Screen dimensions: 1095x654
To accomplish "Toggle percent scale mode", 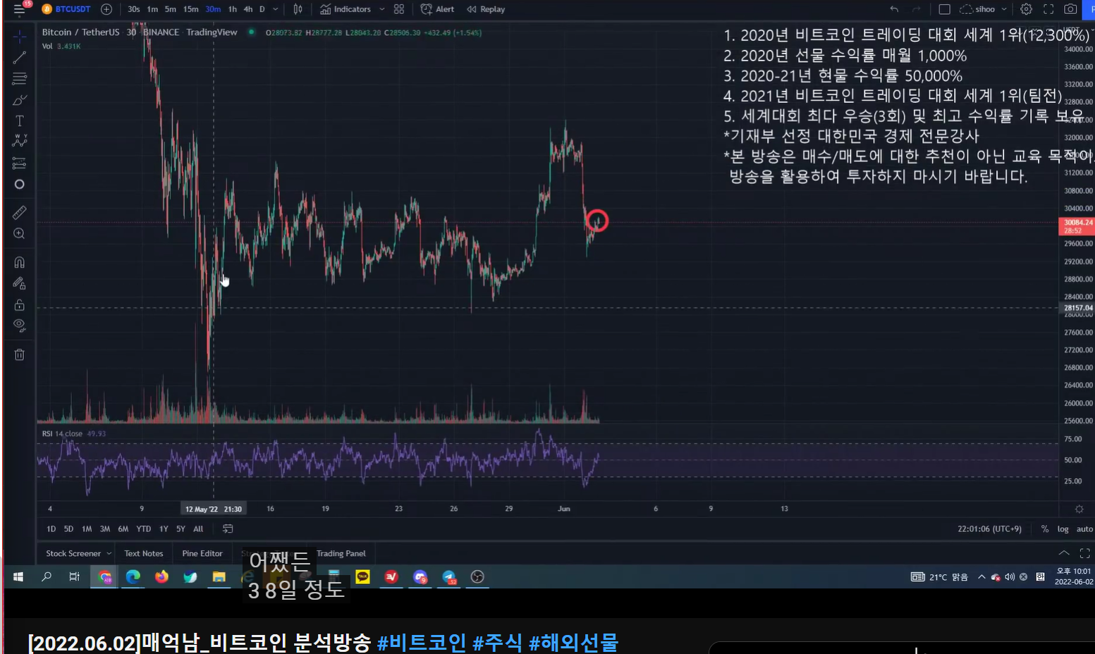I will 1045,529.
